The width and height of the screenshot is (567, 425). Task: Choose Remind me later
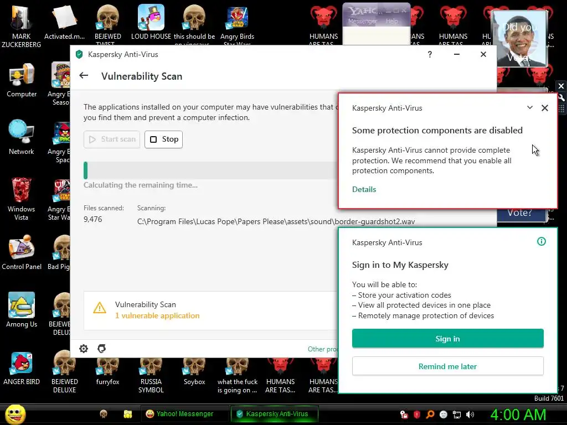click(447, 366)
